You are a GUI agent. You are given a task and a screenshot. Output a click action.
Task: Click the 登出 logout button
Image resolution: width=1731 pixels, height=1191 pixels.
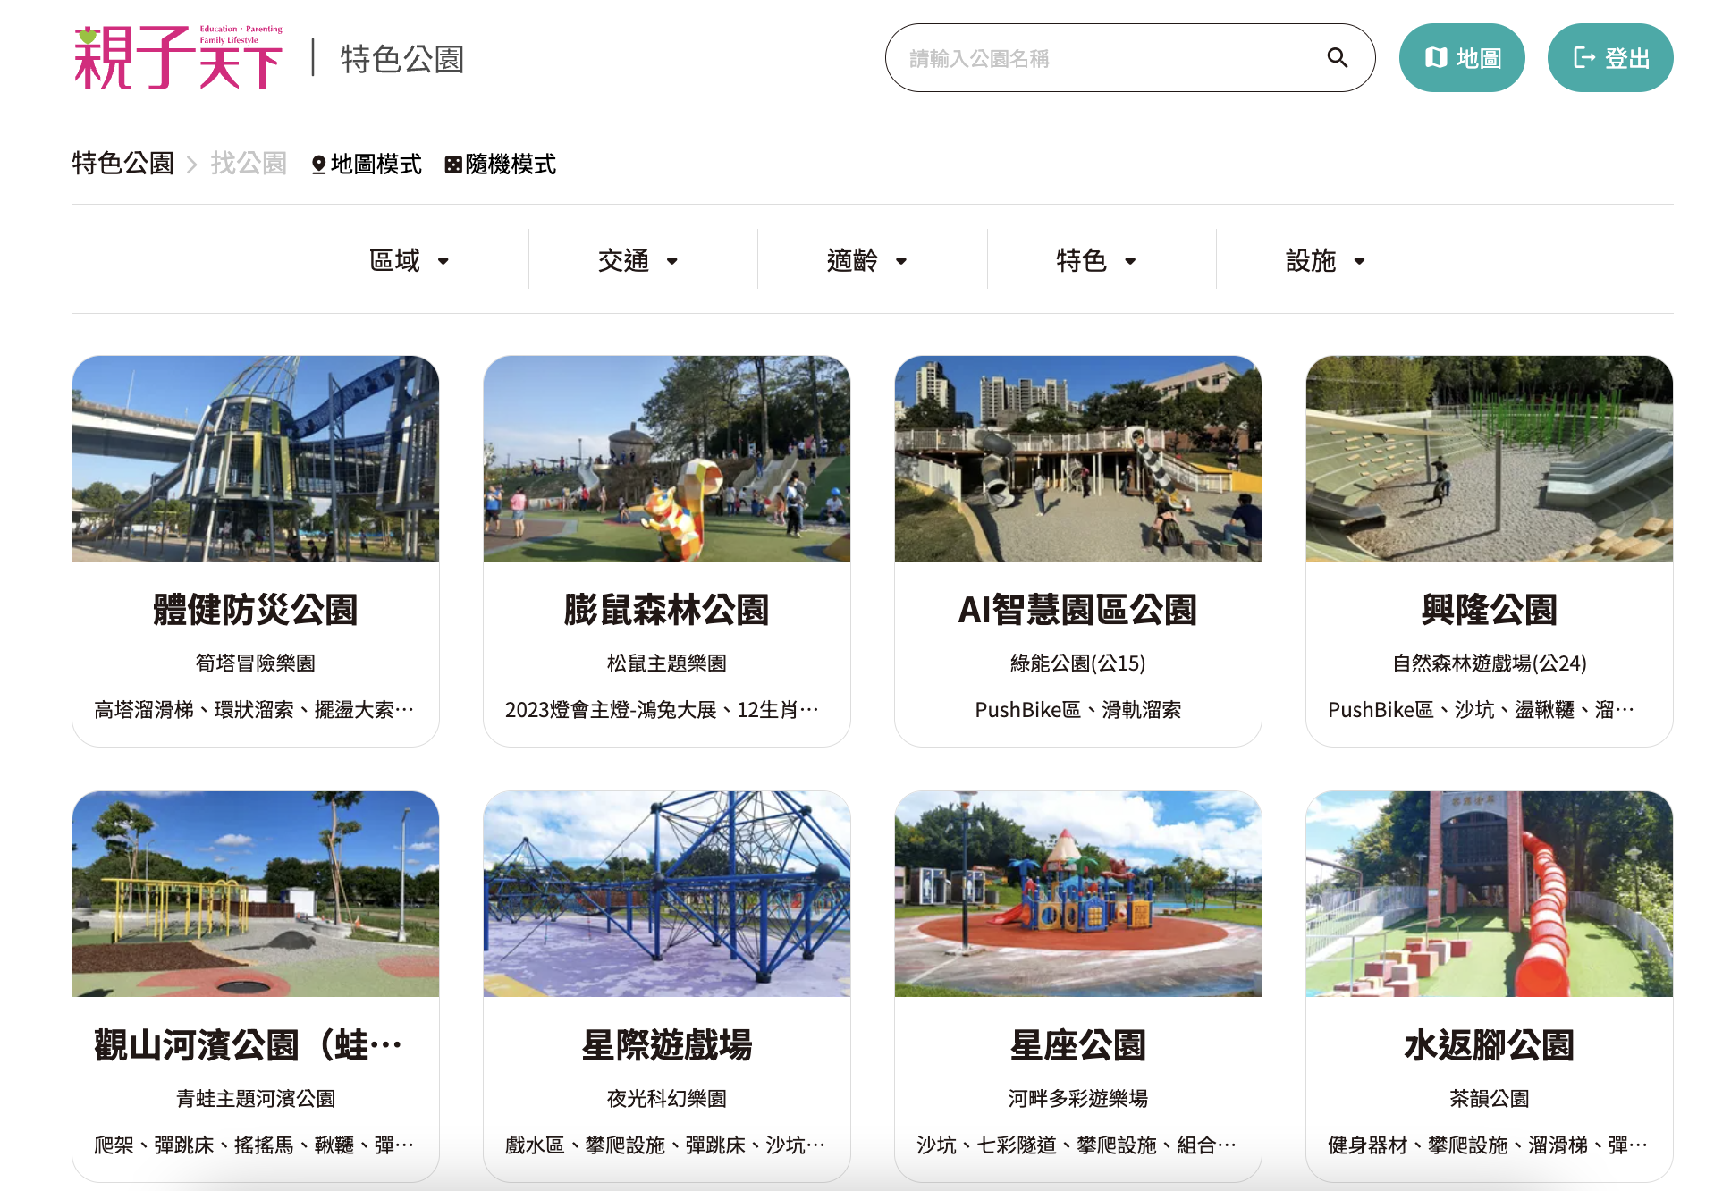1609,58
